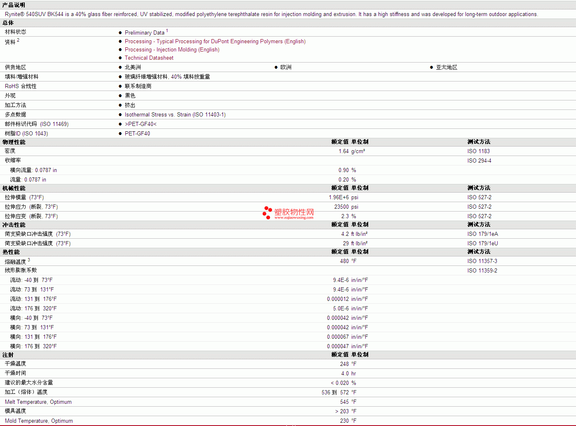
Task: Select the 5.0E-6 expansion coefficient value
Action: tap(341, 309)
